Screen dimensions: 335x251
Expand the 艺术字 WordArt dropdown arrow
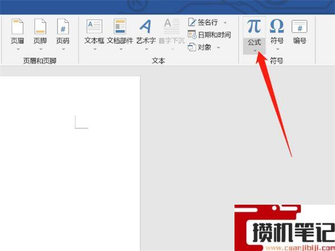(x=146, y=49)
